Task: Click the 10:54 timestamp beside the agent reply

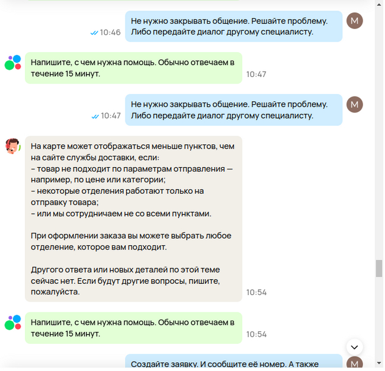Action: 258,293
